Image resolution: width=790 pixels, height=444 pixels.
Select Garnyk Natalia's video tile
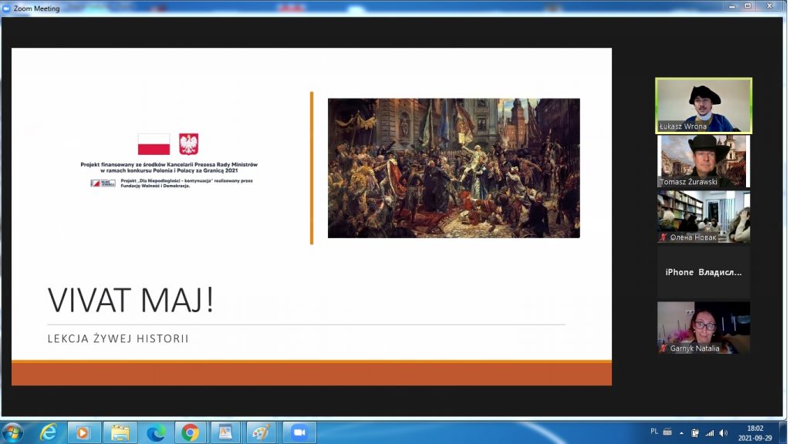703,328
